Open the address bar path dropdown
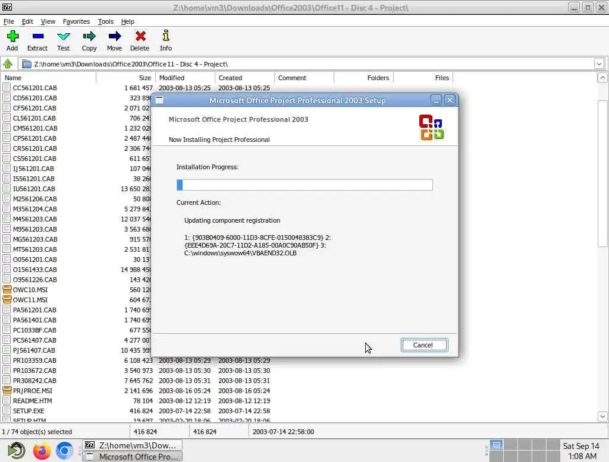The width and height of the screenshot is (609, 462). [x=599, y=64]
